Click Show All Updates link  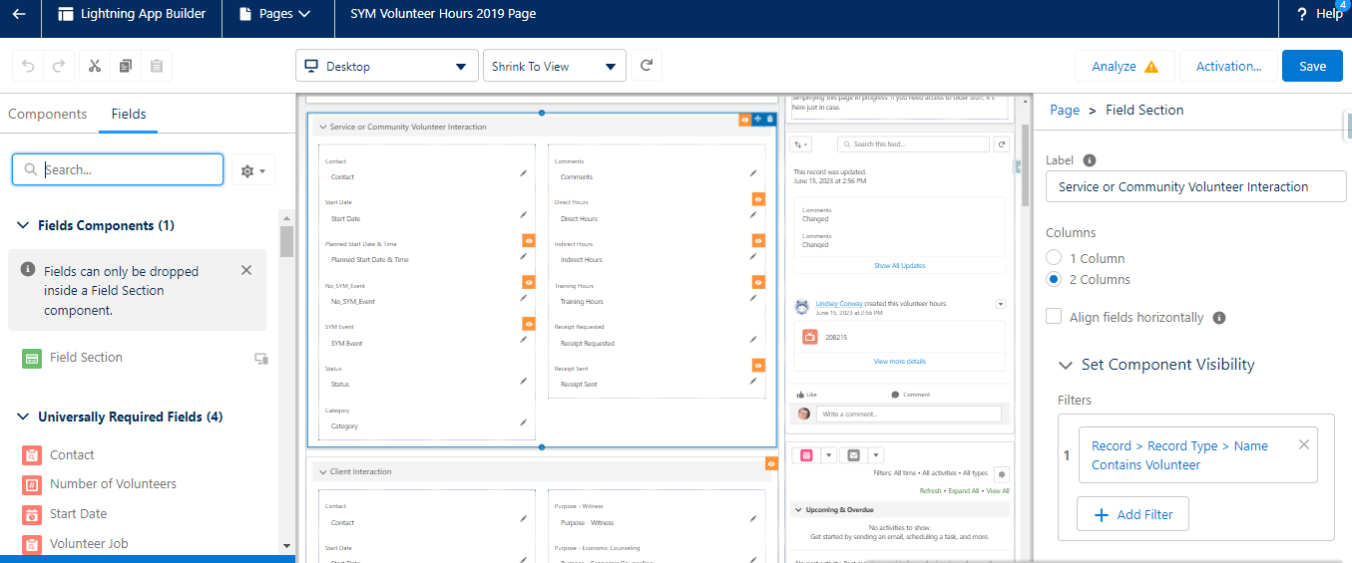pyautogui.click(x=899, y=266)
